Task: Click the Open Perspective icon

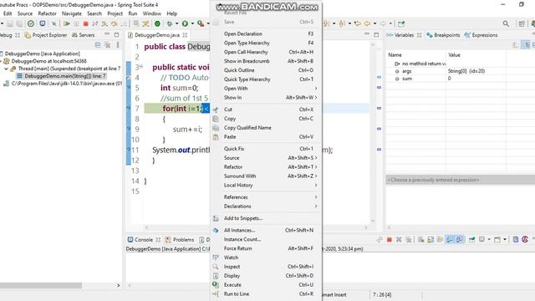Action: [522, 23]
